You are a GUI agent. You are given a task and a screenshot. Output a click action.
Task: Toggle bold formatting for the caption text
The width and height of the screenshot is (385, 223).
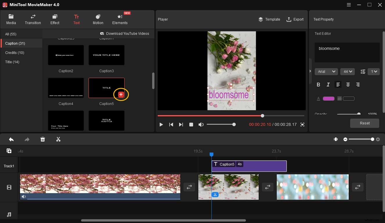[x=318, y=84]
